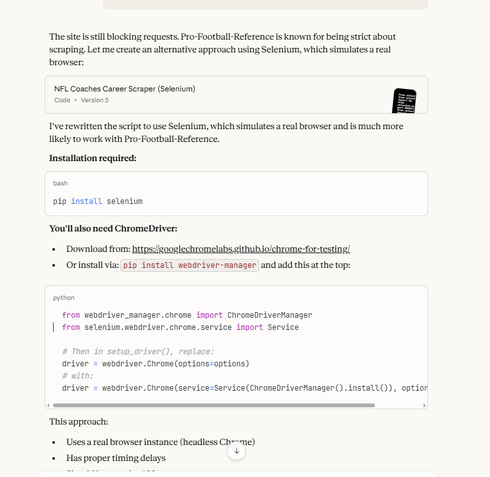The width and height of the screenshot is (490, 477).
Task: Click 'pip install selenium' command line
Action: pyautogui.click(x=98, y=201)
